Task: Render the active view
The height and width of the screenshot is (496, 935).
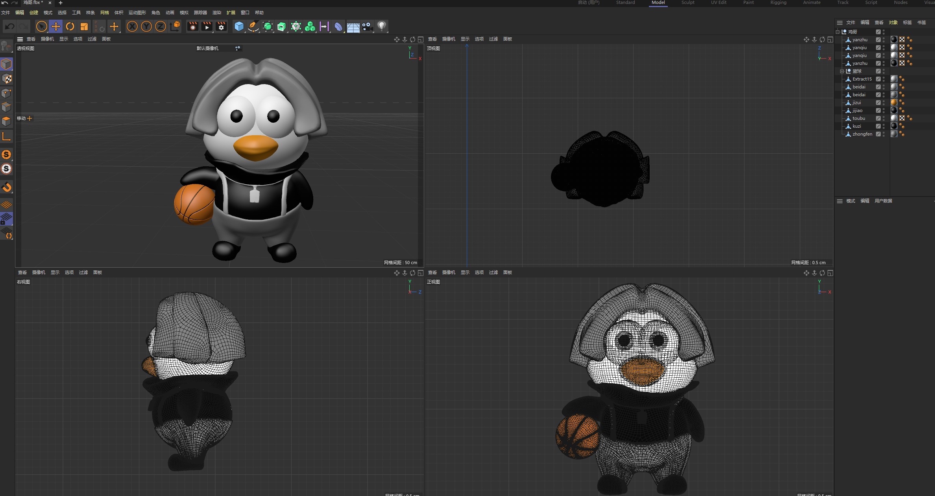Action: [x=193, y=26]
